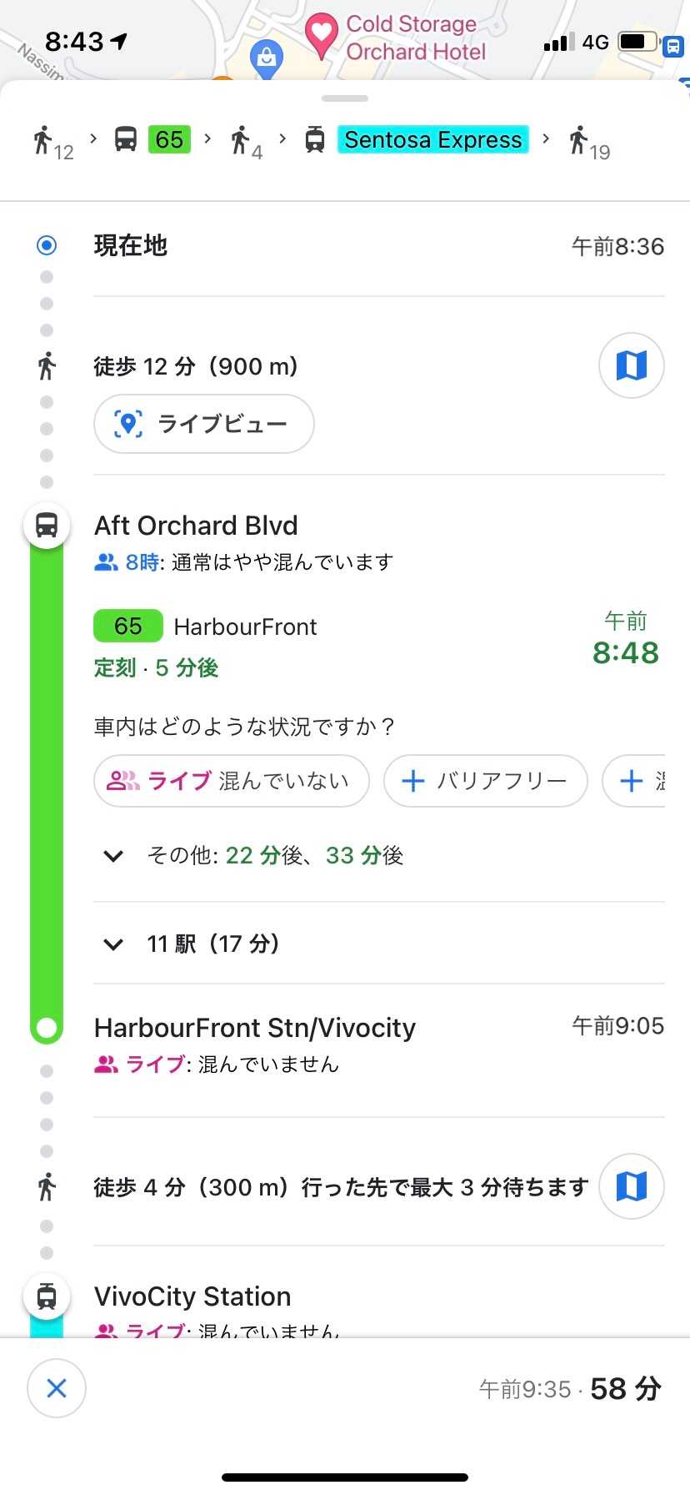Add the バリアフリー accessibility chip

[485, 781]
